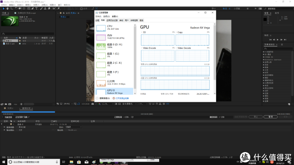The image size is (294, 165).
Task: Click the snapshot camera icon in viewer
Action: click(x=93, y=104)
